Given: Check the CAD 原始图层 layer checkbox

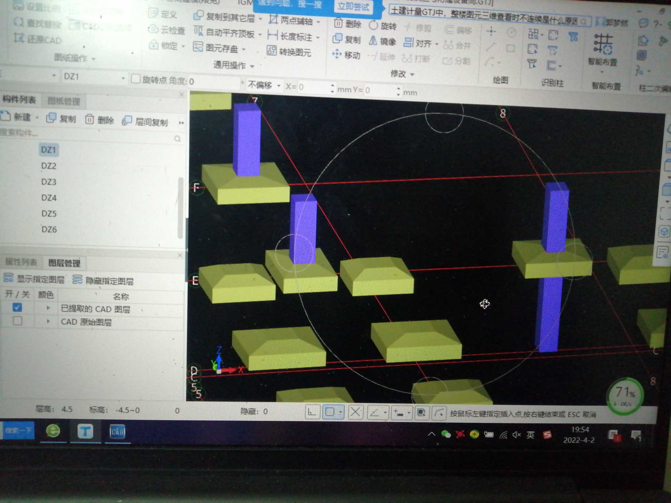Looking at the screenshot, I should [x=17, y=321].
